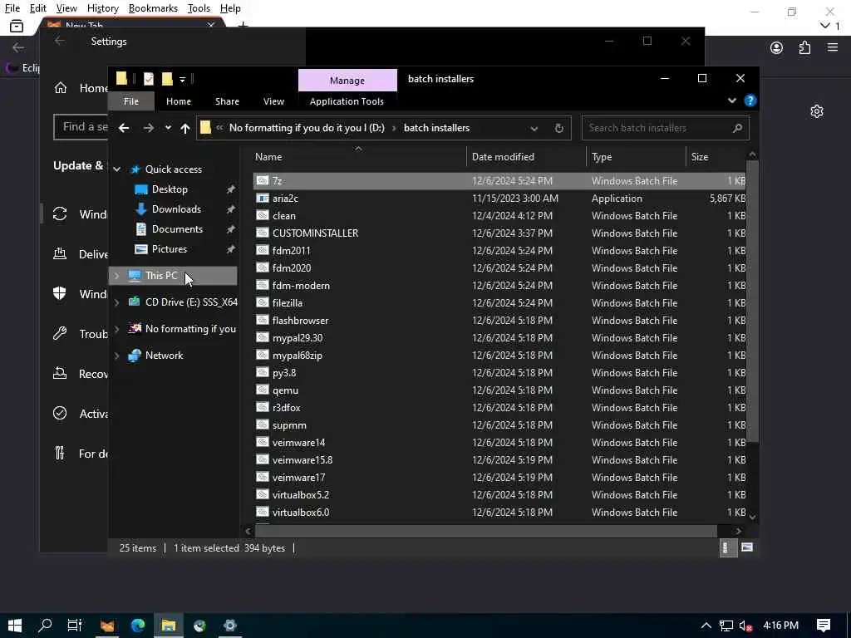This screenshot has height=638, width=851.
Task: Open the Share ribbon tab
Action: pyautogui.click(x=227, y=101)
